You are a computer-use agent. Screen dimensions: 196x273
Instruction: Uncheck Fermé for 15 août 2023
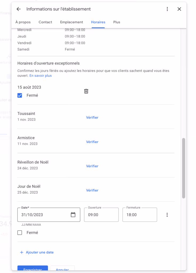coord(20,95)
